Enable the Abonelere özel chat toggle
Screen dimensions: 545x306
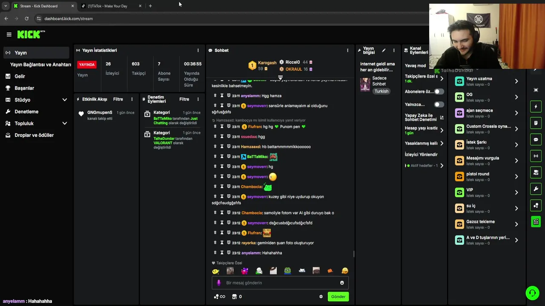(x=439, y=91)
